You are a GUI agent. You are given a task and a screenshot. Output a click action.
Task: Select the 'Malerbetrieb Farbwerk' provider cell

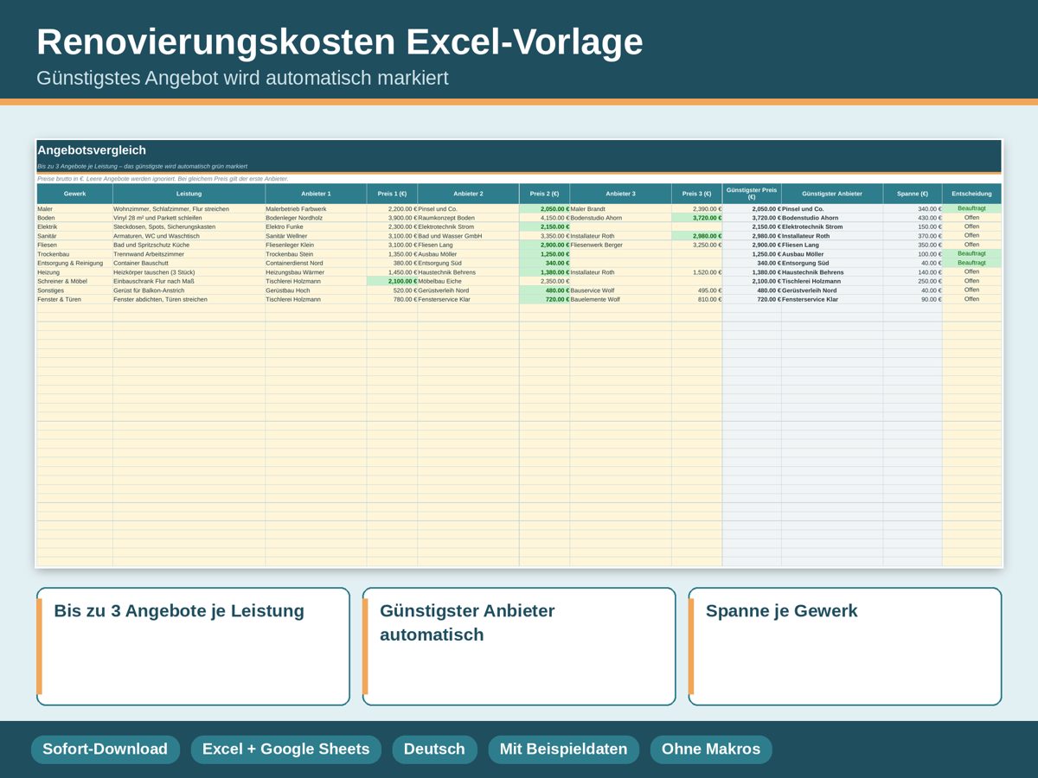coord(316,209)
